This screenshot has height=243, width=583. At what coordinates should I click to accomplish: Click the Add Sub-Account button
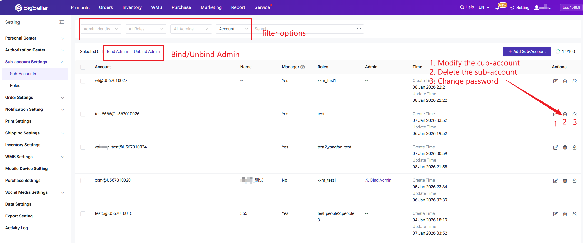coord(526,52)
